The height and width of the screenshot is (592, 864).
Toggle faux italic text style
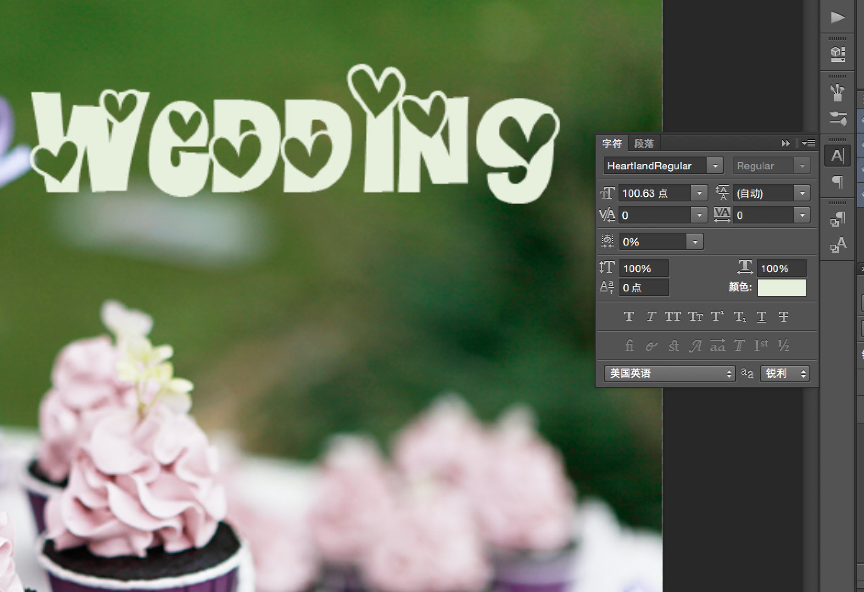(x=651, y=316)
